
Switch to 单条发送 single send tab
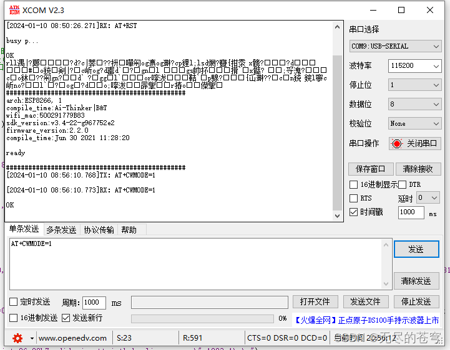pyautogui.click(x=24, y=229)
